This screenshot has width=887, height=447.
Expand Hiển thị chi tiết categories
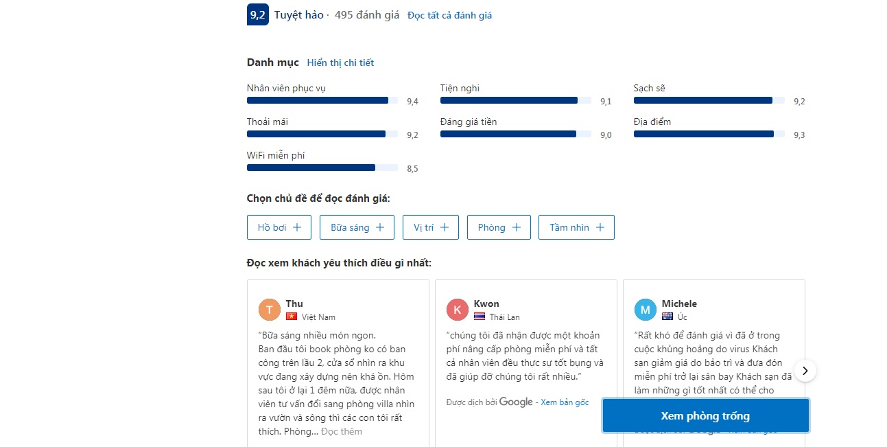pyautogui.click(x=340, y=62)
